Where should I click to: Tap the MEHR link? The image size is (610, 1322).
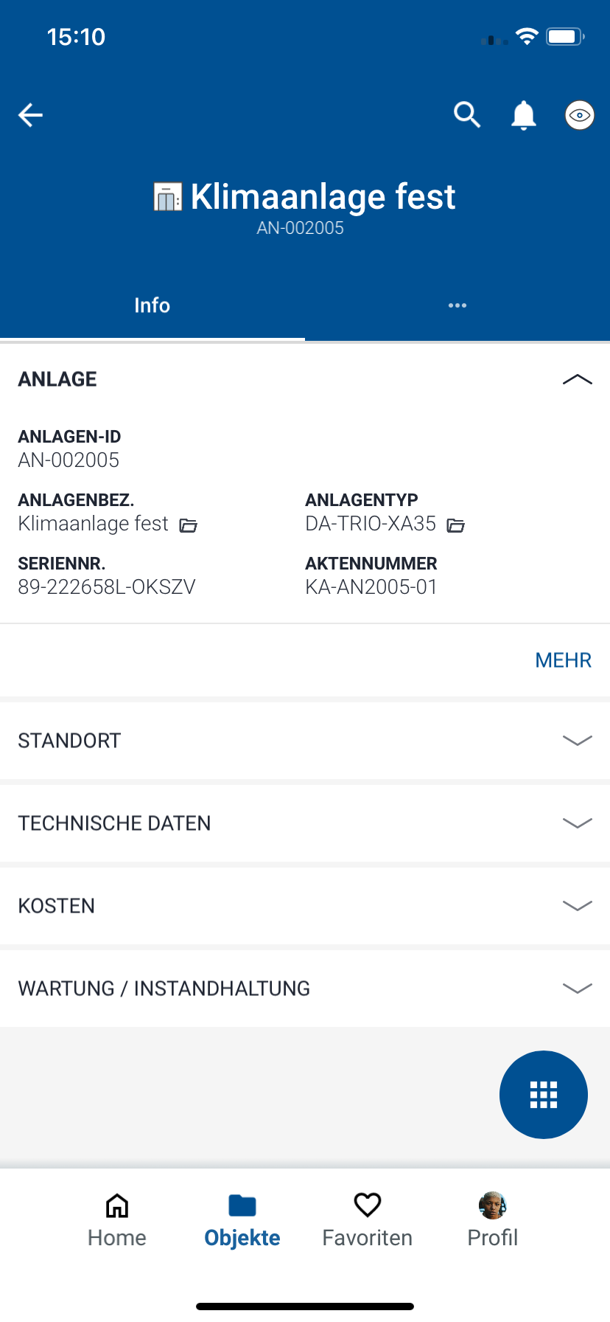tap(563, 660)
